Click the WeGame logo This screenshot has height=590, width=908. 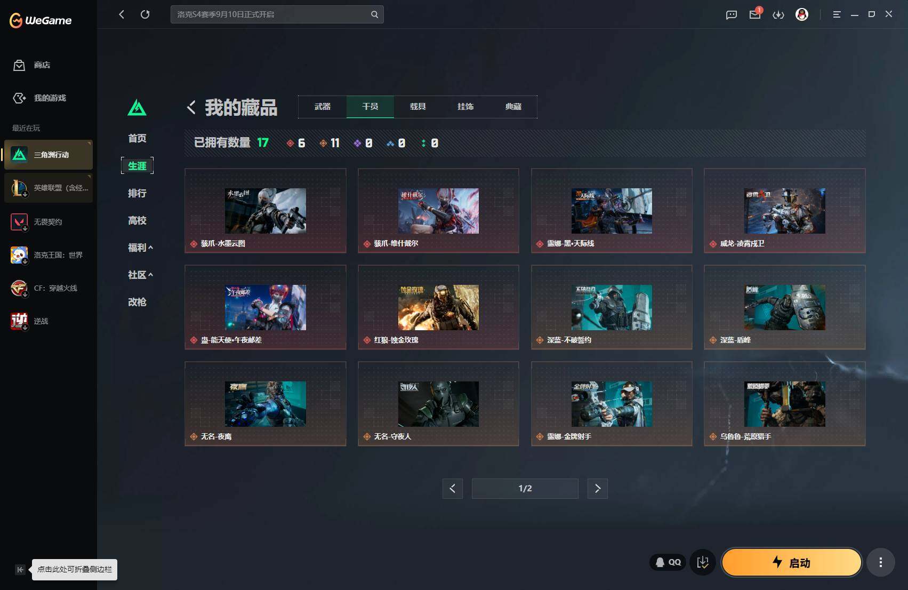coord(41,20)
